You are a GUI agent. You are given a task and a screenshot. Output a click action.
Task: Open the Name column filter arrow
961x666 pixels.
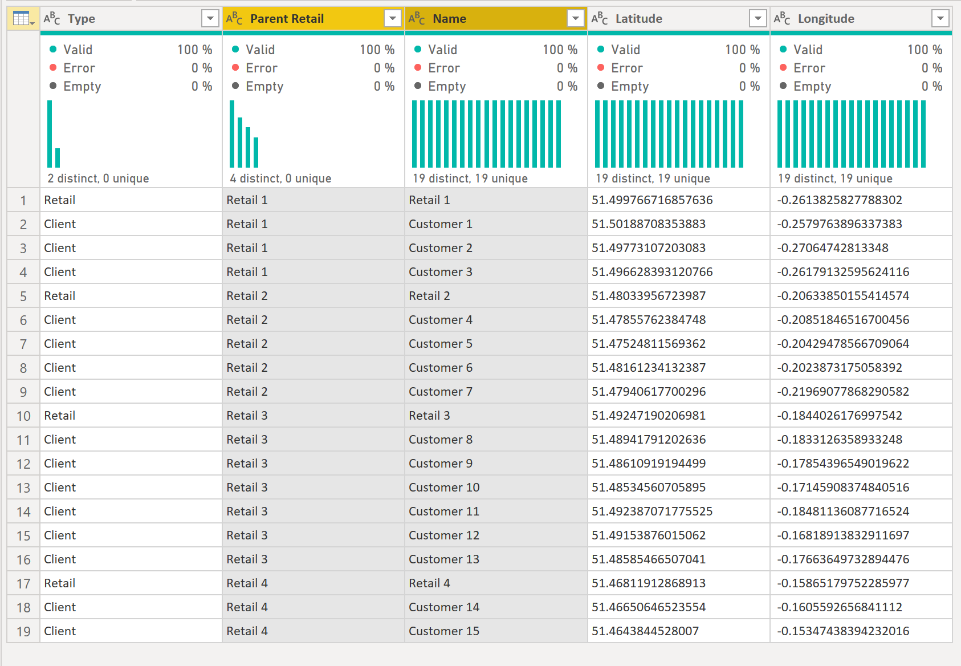pyautogui.click(x=576, y=19)
